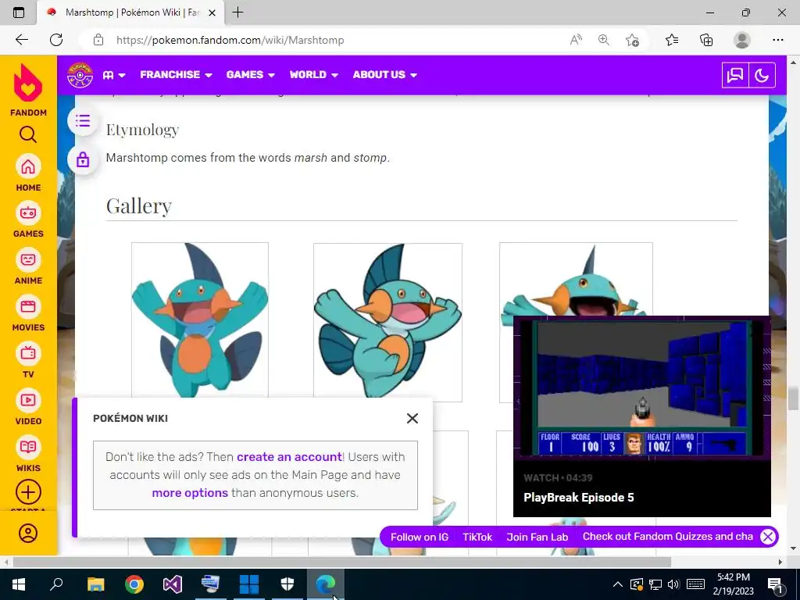
Task: Click the address bar URL
Action: point(230,40)
